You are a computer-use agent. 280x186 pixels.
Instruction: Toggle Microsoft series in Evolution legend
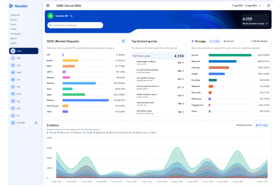tap(63, 133)
